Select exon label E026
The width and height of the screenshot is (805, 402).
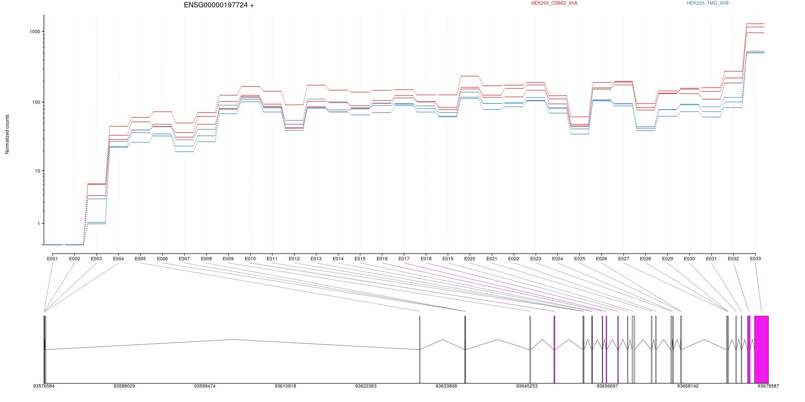point(601,259)
